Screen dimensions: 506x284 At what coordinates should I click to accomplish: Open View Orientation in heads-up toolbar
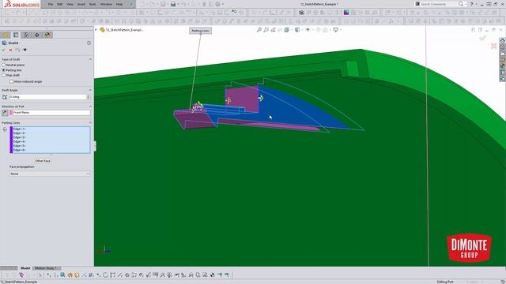tap(286, 30)
